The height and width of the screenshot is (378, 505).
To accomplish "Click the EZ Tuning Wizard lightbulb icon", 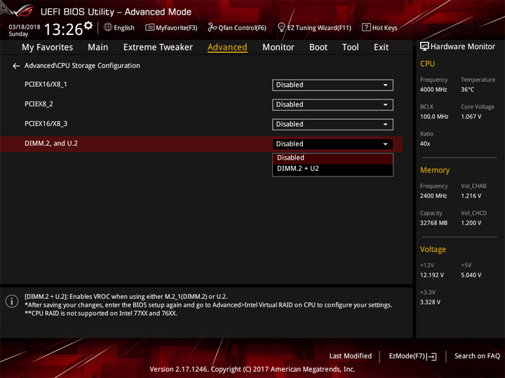I will pos(281,27).
